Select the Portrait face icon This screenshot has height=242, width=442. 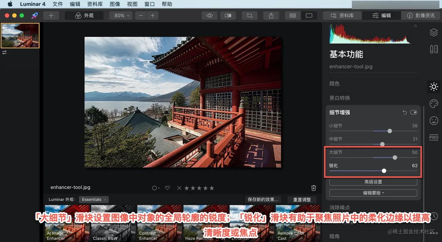click(434, 121)
